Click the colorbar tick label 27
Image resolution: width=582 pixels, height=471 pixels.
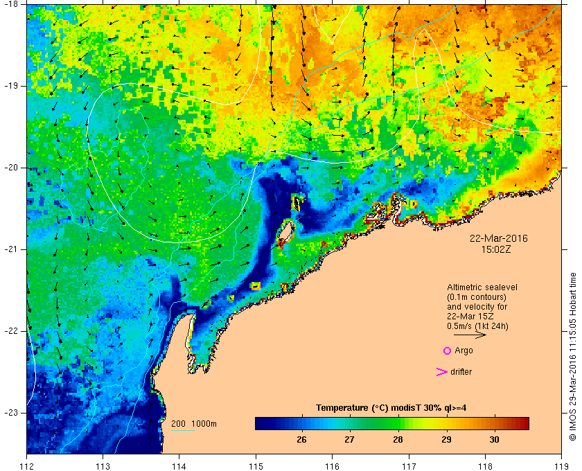349,439
